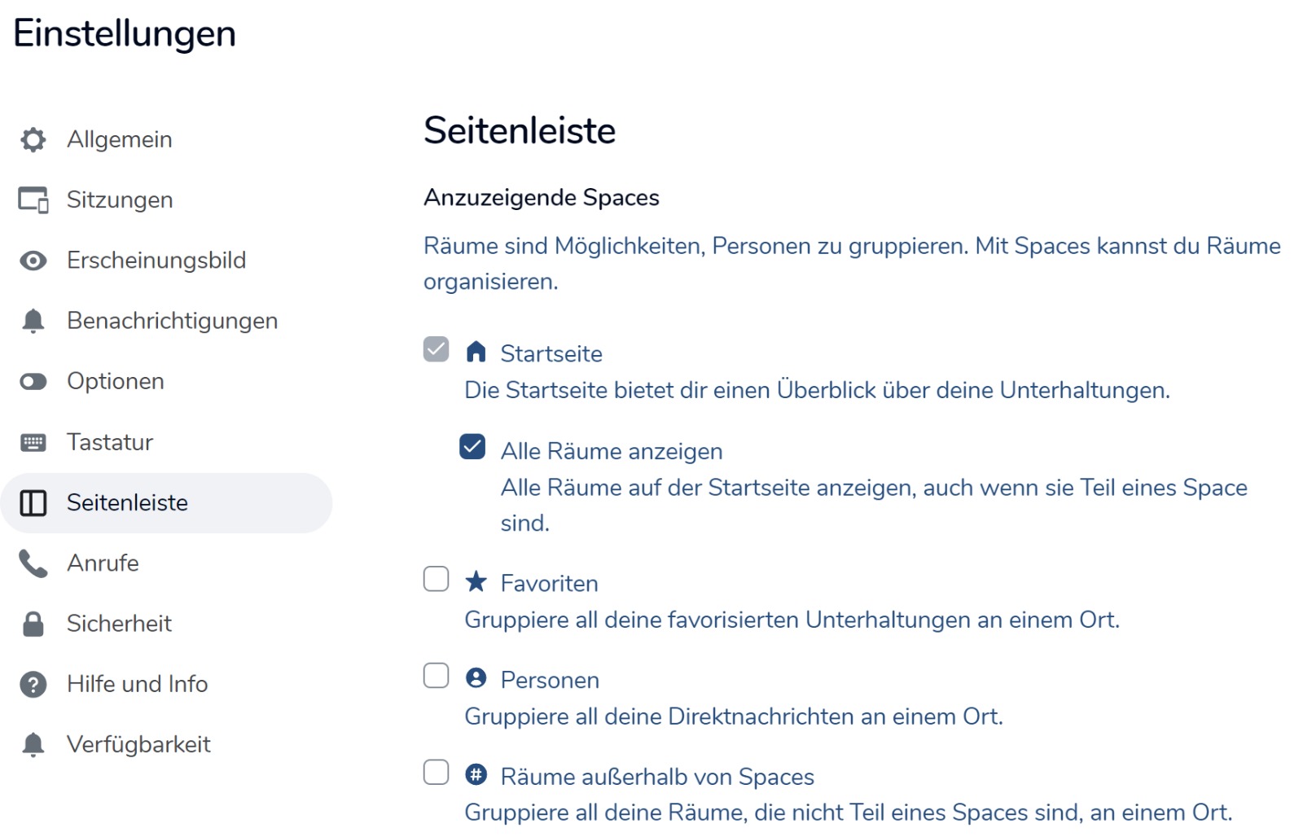Enable the Favoriten checkbox
Image resolution: width=1303 pixels, height=837 pixels.
tap(437, 579)
